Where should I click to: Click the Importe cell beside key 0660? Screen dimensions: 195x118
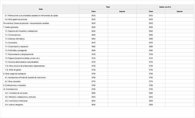pos(122,39)
